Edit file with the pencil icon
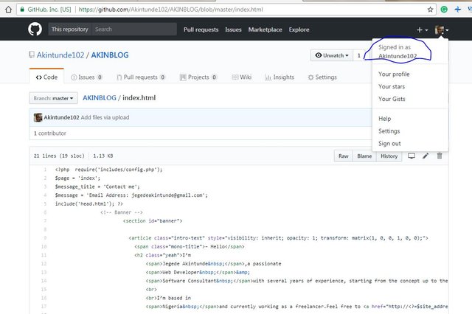Image resolution: width=472 pixels, height=314 pixels. [426, 156]
